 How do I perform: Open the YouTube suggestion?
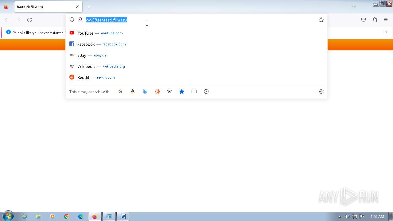tap(196, 33)
